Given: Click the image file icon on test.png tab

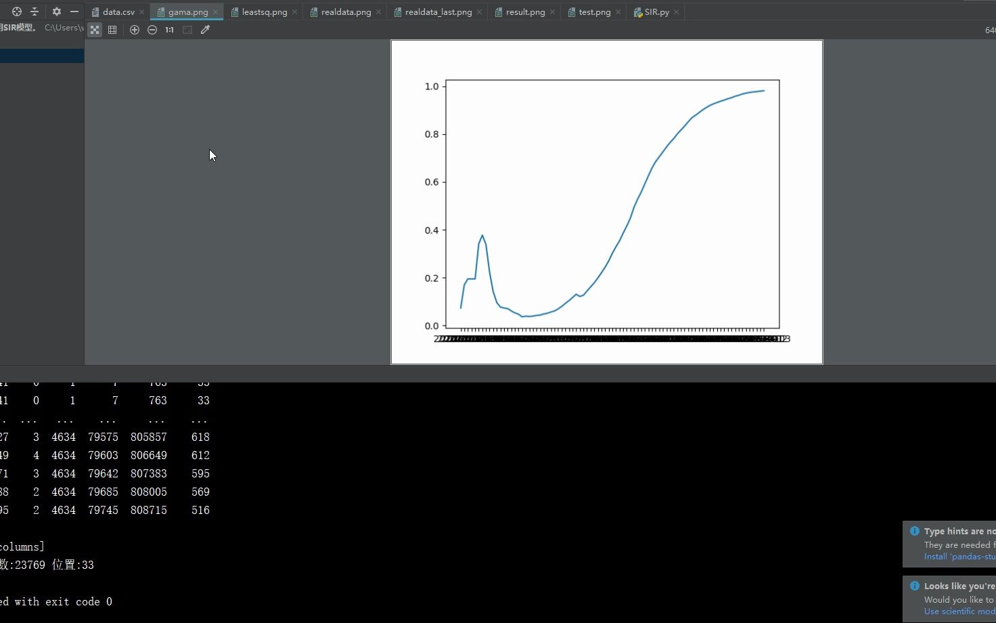Looking at the screenshot, I should 572,12.
